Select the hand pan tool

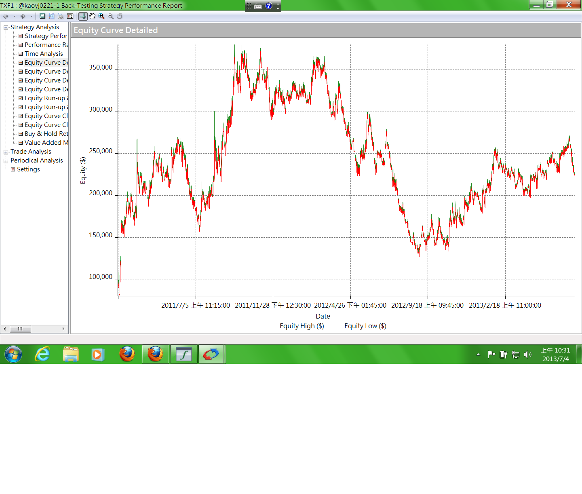point(92,16)
